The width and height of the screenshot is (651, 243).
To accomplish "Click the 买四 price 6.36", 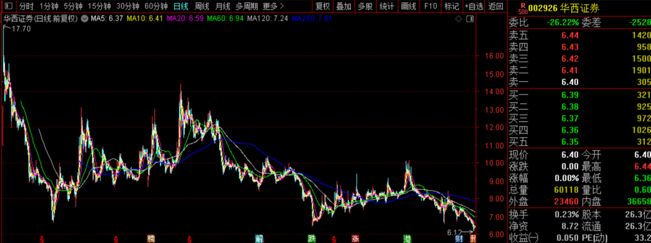I will (570, 131).
